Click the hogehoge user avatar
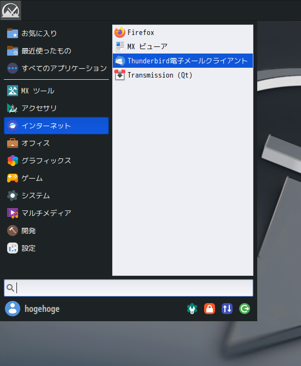Viewport: 301px width, 366px height. [13, 309]
